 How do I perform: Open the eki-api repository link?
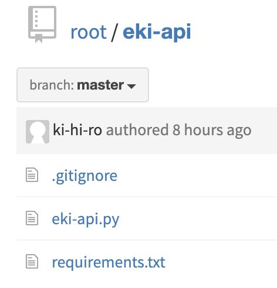tap(157, 32)
